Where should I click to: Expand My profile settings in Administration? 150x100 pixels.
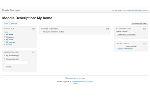(x=5, y=55)
